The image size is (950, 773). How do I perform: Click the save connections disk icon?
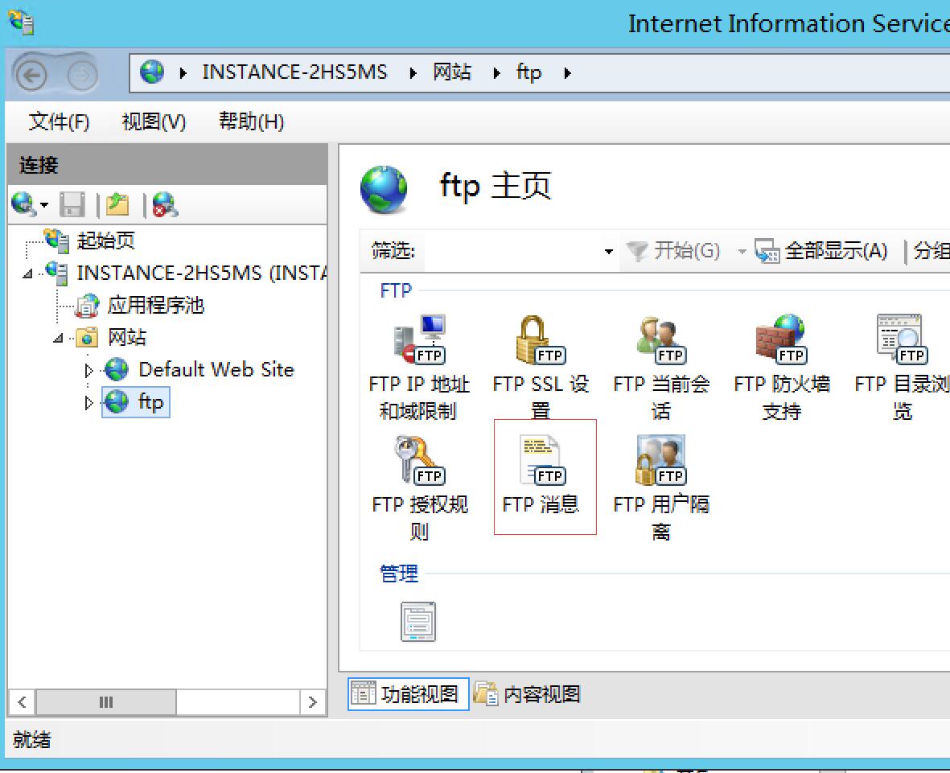pyautogui.click(x=72, y=205)
